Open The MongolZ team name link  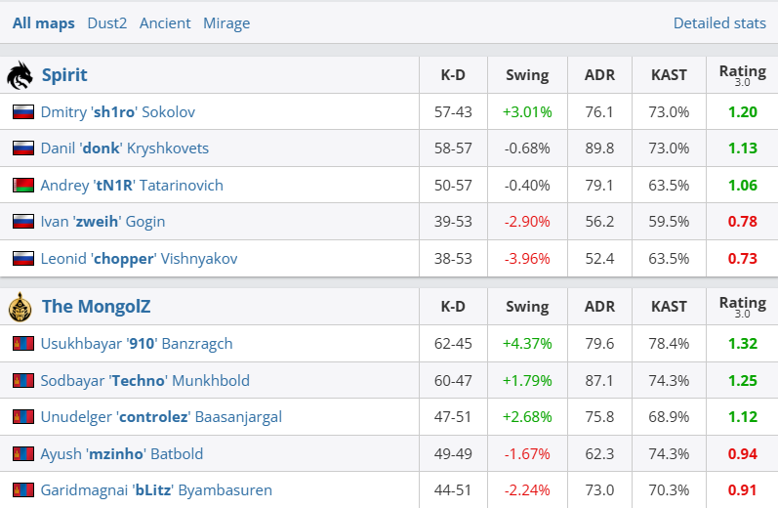click(x=96, y=307)
